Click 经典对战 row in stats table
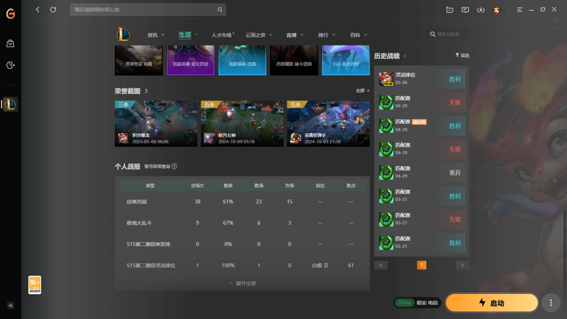Image resolution: width=567 pixels, height=319 pixels. coord(242,201)
